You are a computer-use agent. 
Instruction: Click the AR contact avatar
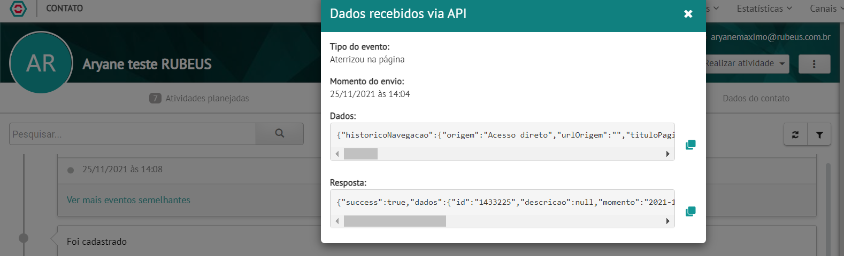tap(41, 62)
